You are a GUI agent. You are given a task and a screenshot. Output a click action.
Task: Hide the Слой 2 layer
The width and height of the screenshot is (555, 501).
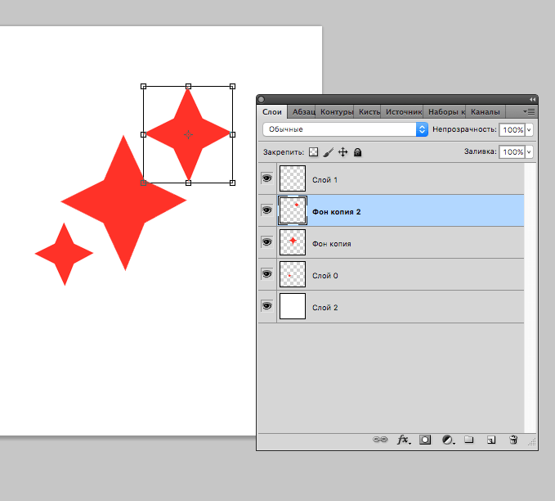(266, 306)
